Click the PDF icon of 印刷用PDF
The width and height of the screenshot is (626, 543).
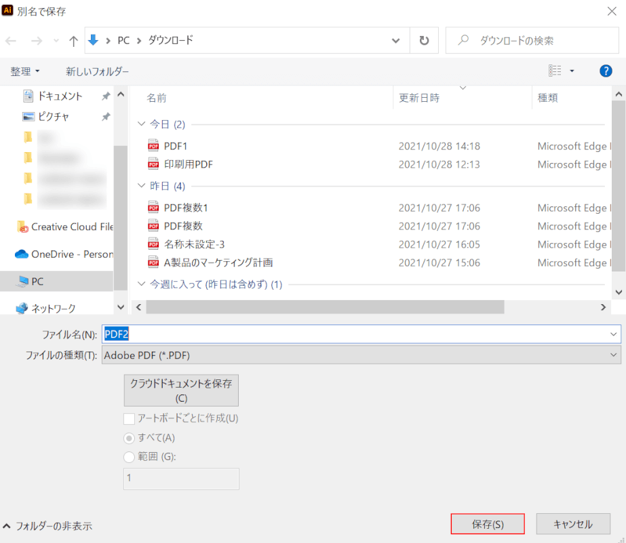pyautogui.click(x=153, y=164)
